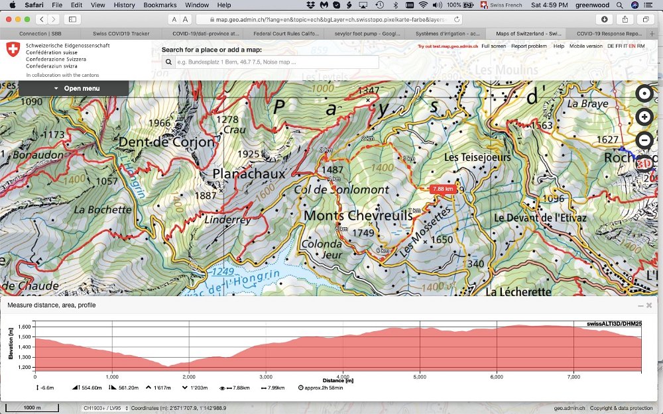Close the measure profile panel
Image resolution: width=663 pixels, height=414 pixels.
point(650,305)
